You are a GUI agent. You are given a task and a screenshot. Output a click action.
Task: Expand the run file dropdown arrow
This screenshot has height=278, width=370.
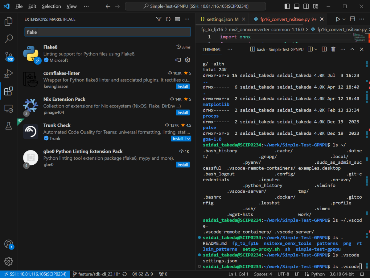344,19
